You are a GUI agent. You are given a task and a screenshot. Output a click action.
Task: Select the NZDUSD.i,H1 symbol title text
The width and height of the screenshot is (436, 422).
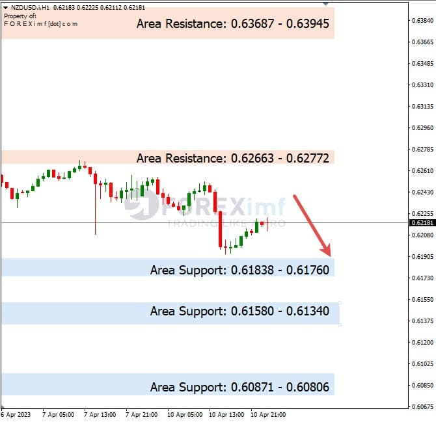tap(31, 8)
